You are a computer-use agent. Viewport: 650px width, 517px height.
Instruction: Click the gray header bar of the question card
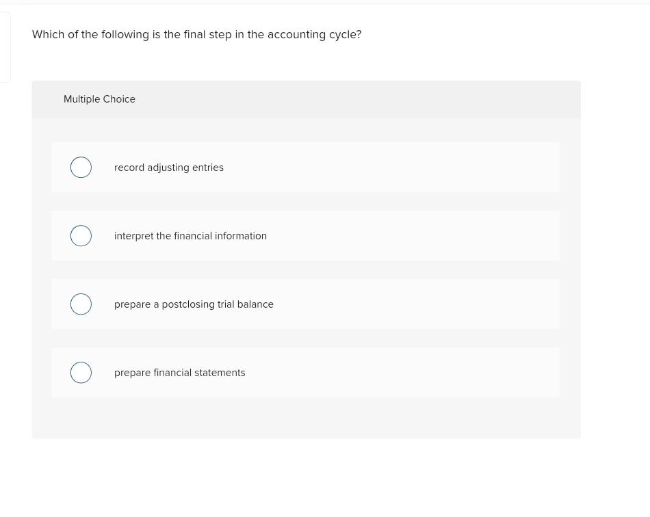click(307, 99)
